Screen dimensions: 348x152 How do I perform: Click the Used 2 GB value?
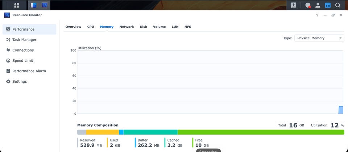click(x=115, y=146)
